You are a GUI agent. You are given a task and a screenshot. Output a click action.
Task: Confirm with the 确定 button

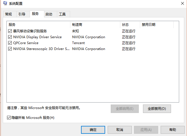tap(93, 130)
